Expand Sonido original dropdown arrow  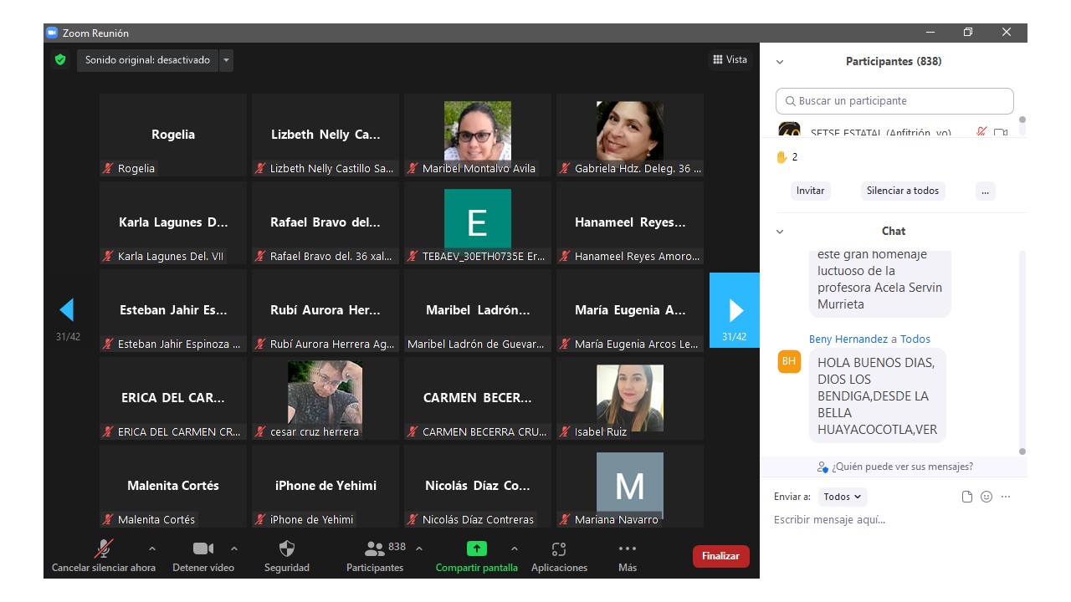(x=226, y=60)
